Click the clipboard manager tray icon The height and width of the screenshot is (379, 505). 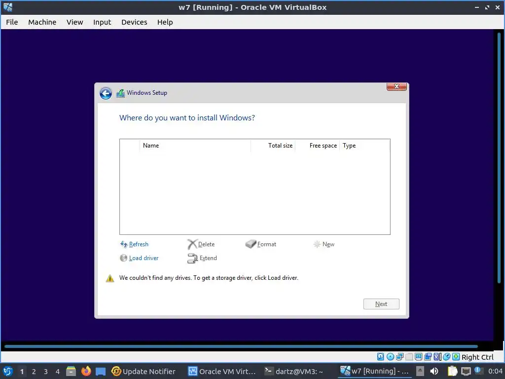[452, 371]
